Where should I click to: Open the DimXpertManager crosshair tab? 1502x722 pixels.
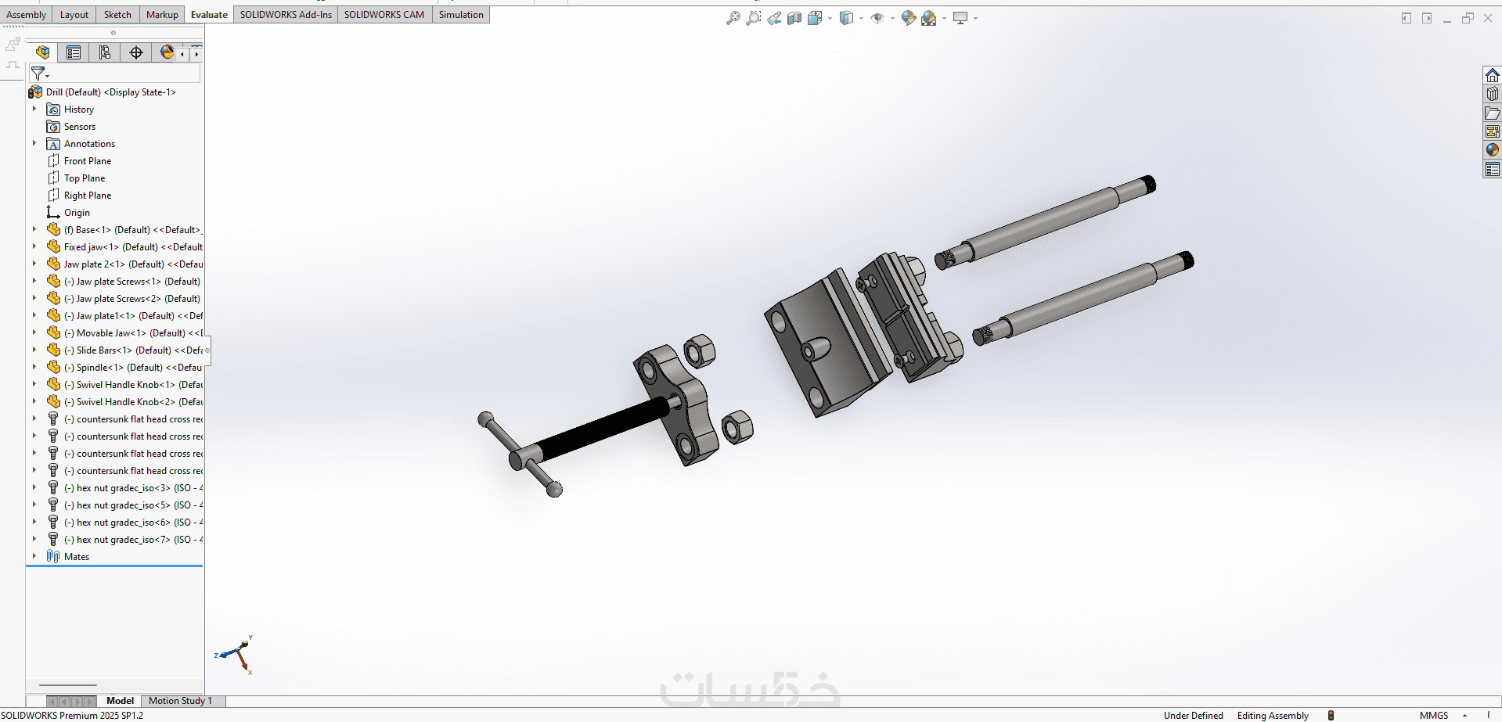click(x=136, y=52)
